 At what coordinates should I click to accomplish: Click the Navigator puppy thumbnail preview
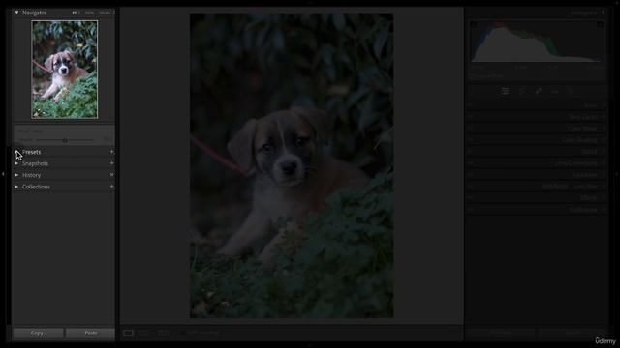(65, 70)
